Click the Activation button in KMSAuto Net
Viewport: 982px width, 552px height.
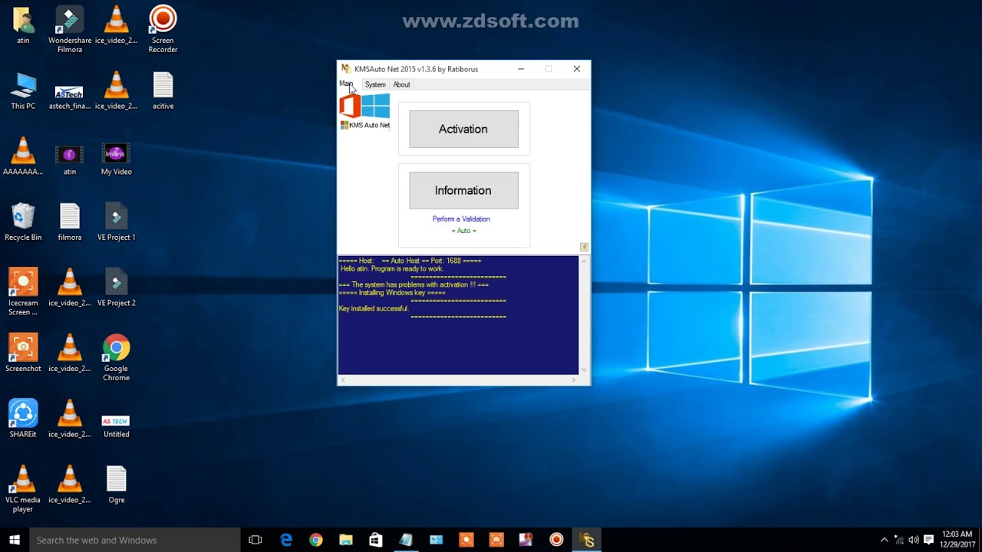[x=463, y=129]
